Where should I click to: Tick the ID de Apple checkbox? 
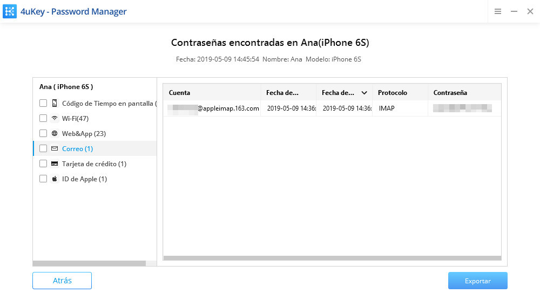43,179
